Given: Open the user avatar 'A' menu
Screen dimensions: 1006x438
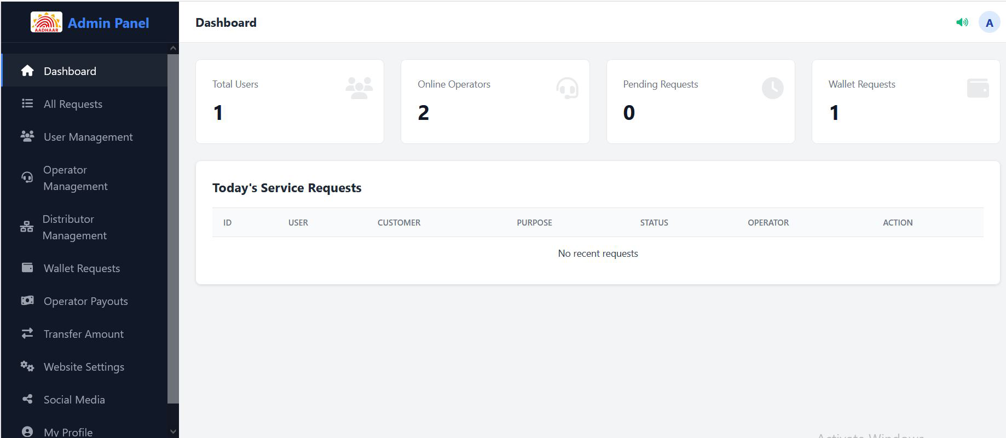Looking at the screenshot, I should pos(989,23).
